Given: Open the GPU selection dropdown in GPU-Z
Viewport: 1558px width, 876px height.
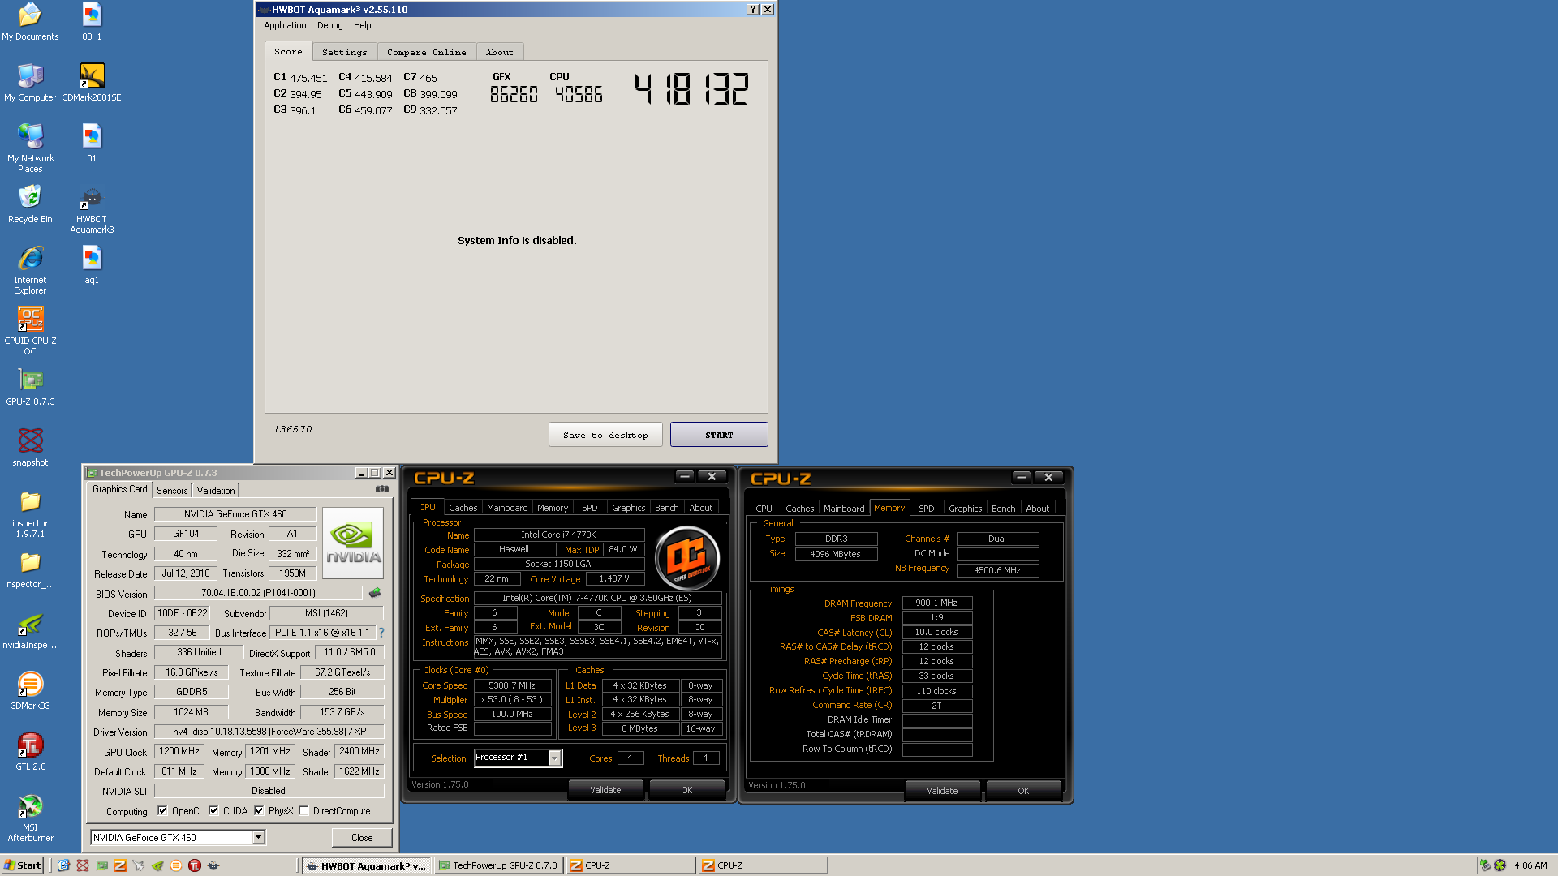Looking at the screenshot, I should 258,837.
